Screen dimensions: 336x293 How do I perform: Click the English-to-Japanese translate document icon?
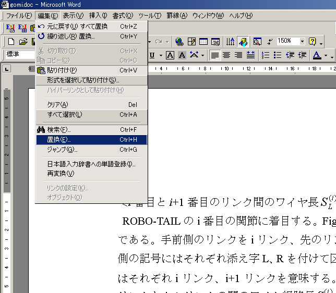pyautogui.click(x=10, y=28)
